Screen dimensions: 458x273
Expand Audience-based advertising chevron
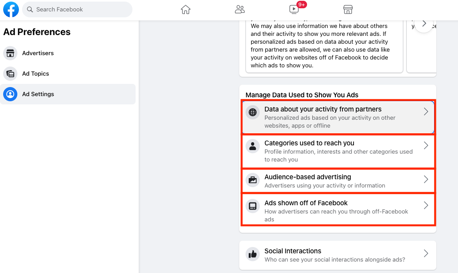(x=426, y=179)
